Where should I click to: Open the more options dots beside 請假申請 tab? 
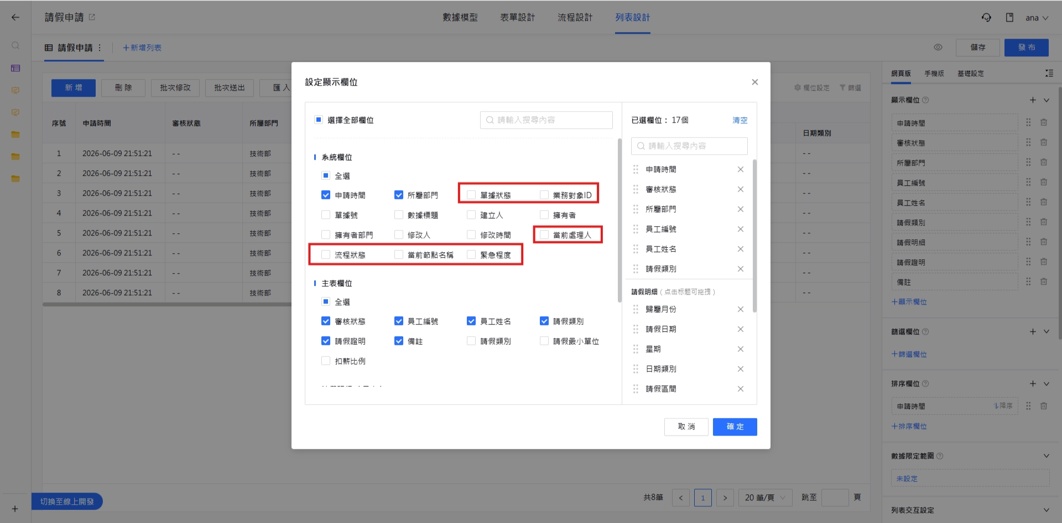click(100, 48)
